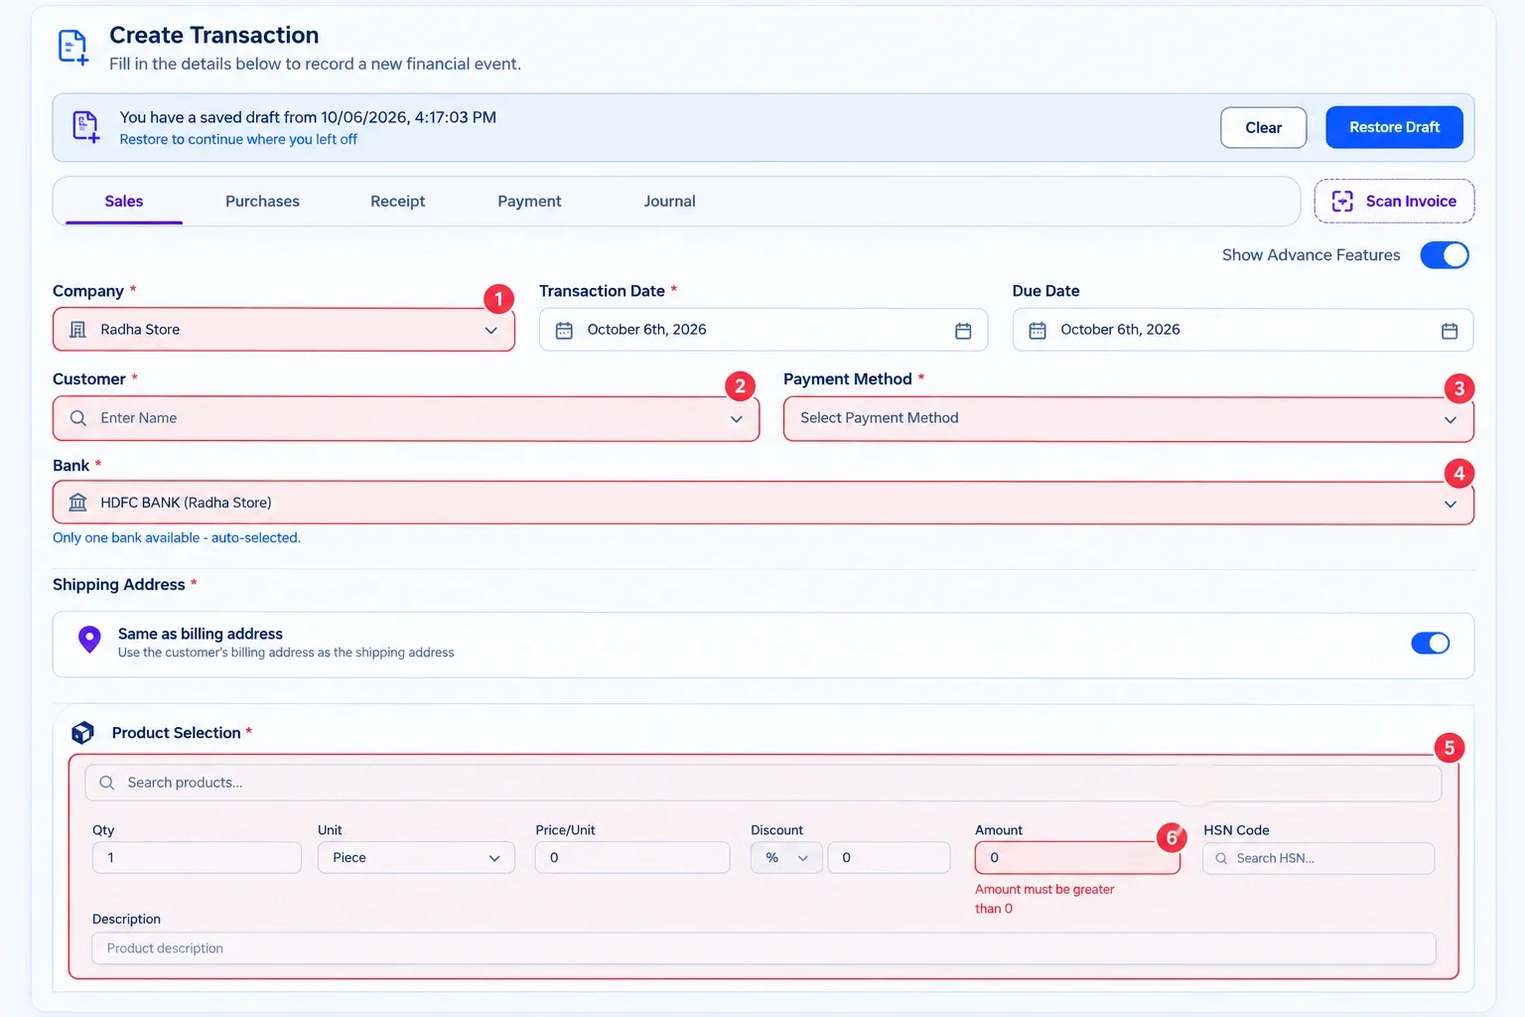Open the Transaction Date calendar picker icon
Viewport: 1525px width, 1017px height.
coord(963,331)
